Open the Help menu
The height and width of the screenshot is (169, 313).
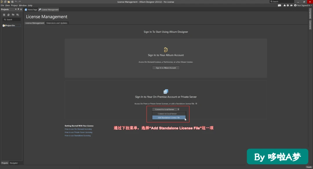pos(30,5)
